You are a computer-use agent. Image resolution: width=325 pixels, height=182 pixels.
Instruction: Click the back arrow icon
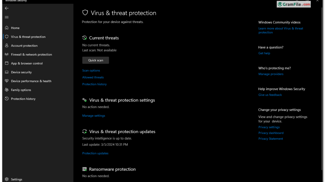7,8
